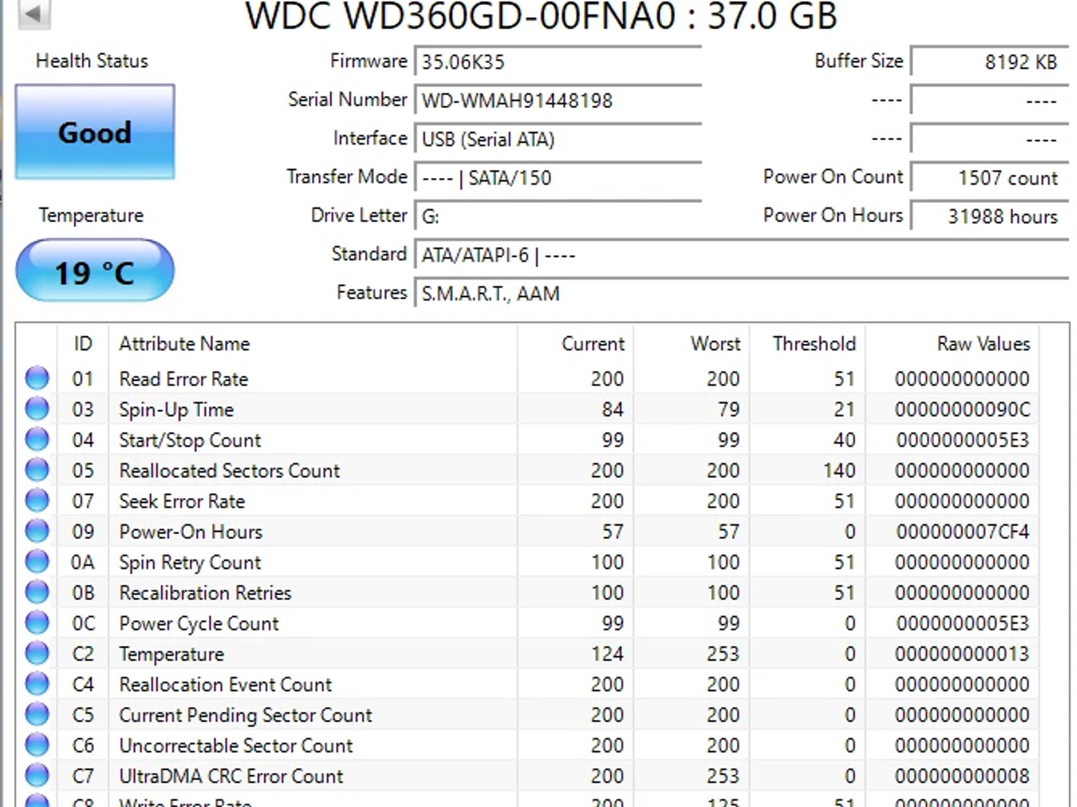Select the Current Pending Sector Count name
Viewport: 1077px width, 807px height.
tap(246, 715)
